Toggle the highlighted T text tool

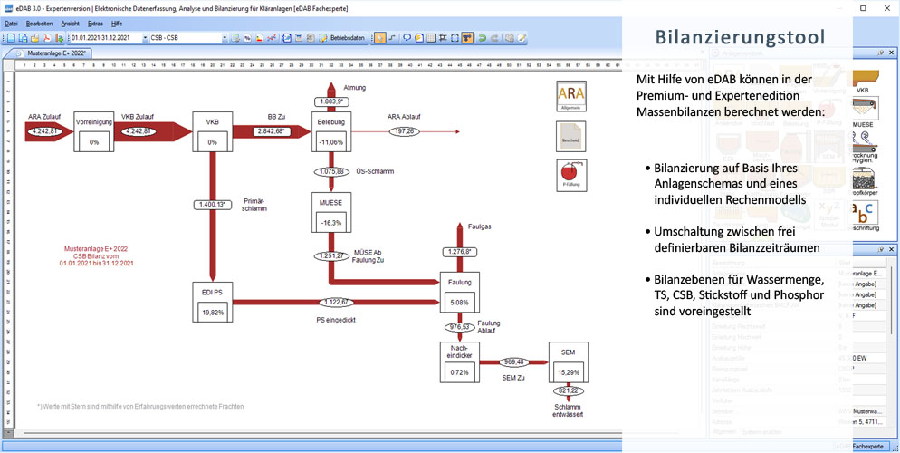coord(467,38)
